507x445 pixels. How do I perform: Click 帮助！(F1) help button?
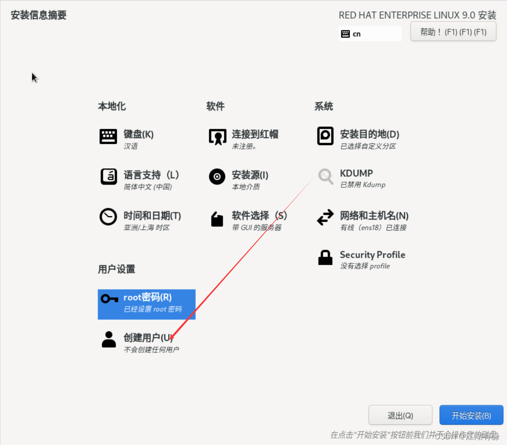(x=453, y=31)
